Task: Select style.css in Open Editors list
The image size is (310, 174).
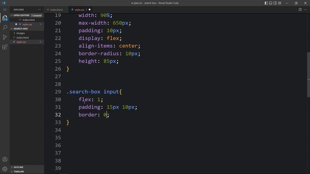Action: coord(27,25)
